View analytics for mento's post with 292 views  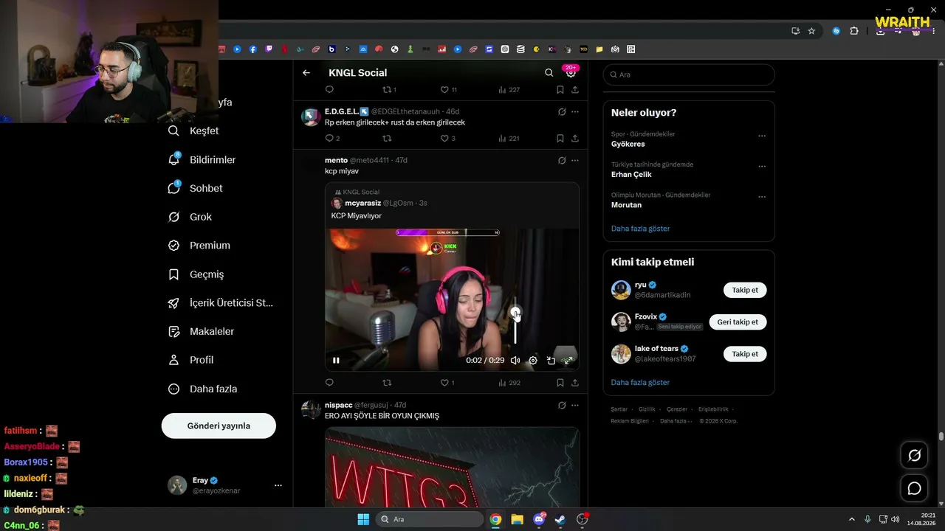coord(509,383)
